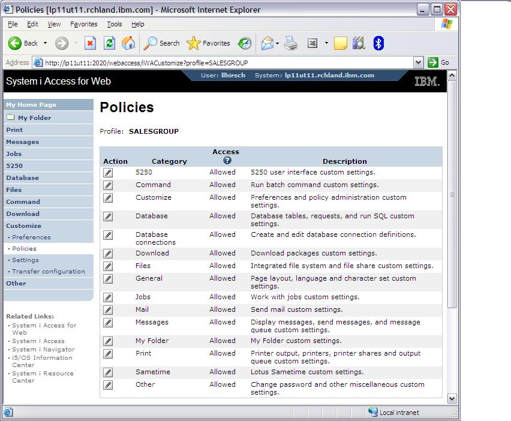511x421 pixels.
Task: Click the My Home Page sidebar heading
Action: (48, 104)
